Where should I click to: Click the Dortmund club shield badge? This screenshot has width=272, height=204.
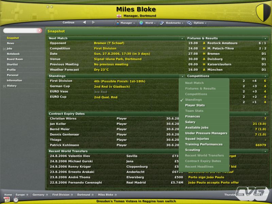coord(263,13)
